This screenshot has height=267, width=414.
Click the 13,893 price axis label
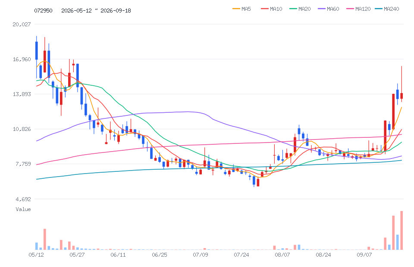[x=22, y=94]
